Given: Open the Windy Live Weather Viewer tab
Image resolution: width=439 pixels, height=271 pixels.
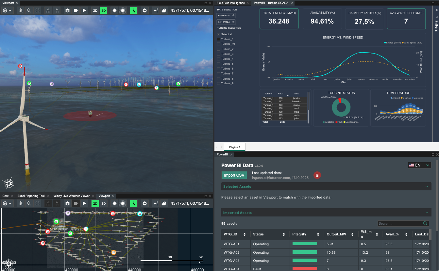Looking at the screenshot, I should pyautogui.click(x=71, y=196).
